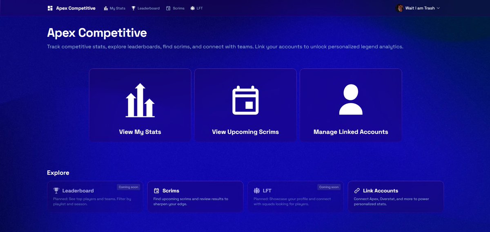
Task: Click the chain link icon on Link Accounts card
Action: click(357, 190)
